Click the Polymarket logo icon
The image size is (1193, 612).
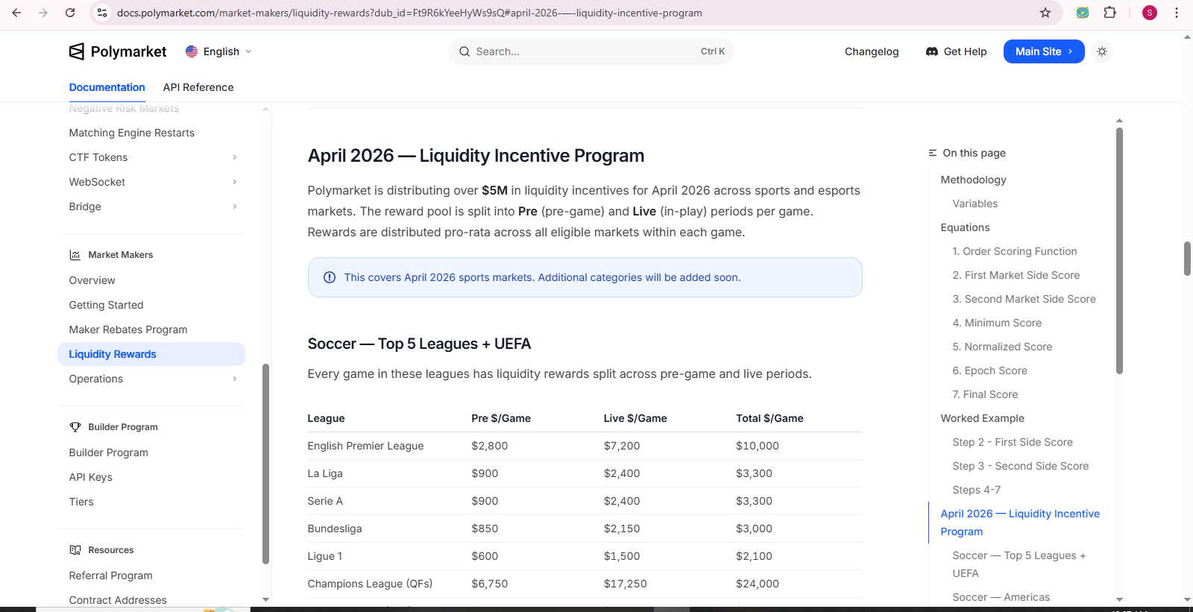click(x=77, y=51)
